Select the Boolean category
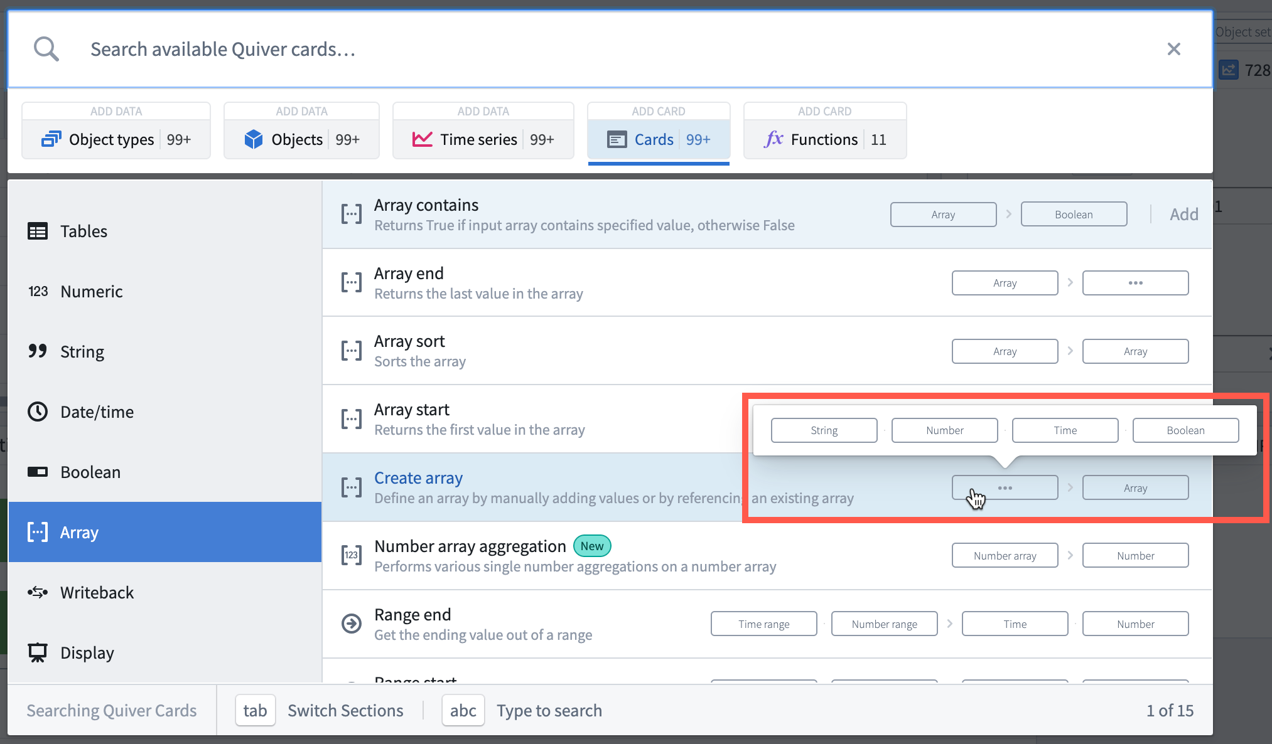This screenshot has width=1272, height=744. pos(165,472)
